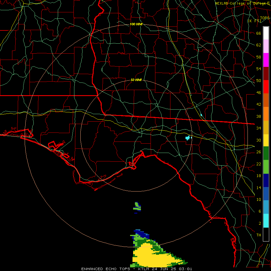Select the gold legend color band
The image size is (271, 271).
coord(266,127)
